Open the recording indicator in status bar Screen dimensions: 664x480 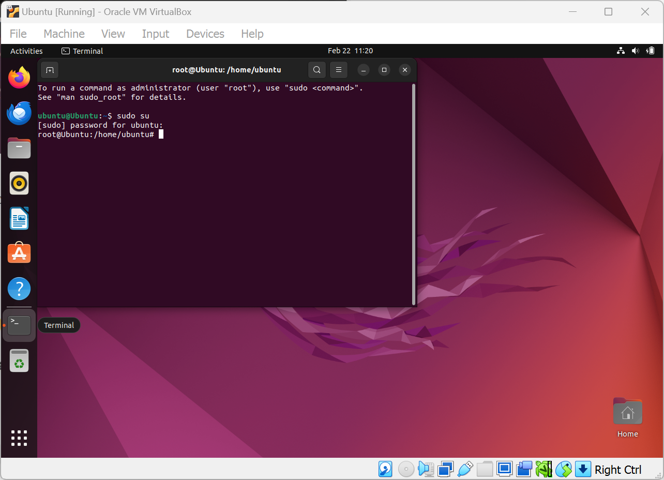pos(524,469)
